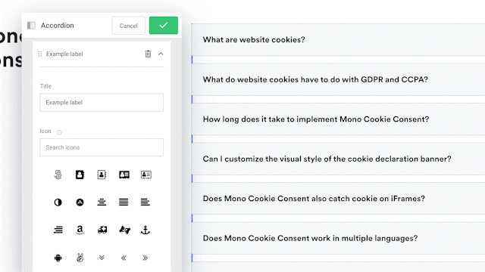The width and height of the screenshot is (485, 272).
Task: Expand the GDPR and CCPA accordion question
Action: [x=338, y=79]
